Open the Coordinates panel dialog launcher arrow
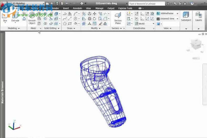 coord(154,29)
